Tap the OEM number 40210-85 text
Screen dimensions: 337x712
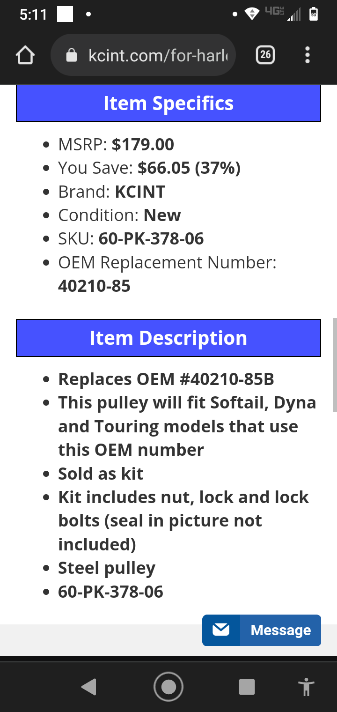[94, 286]
